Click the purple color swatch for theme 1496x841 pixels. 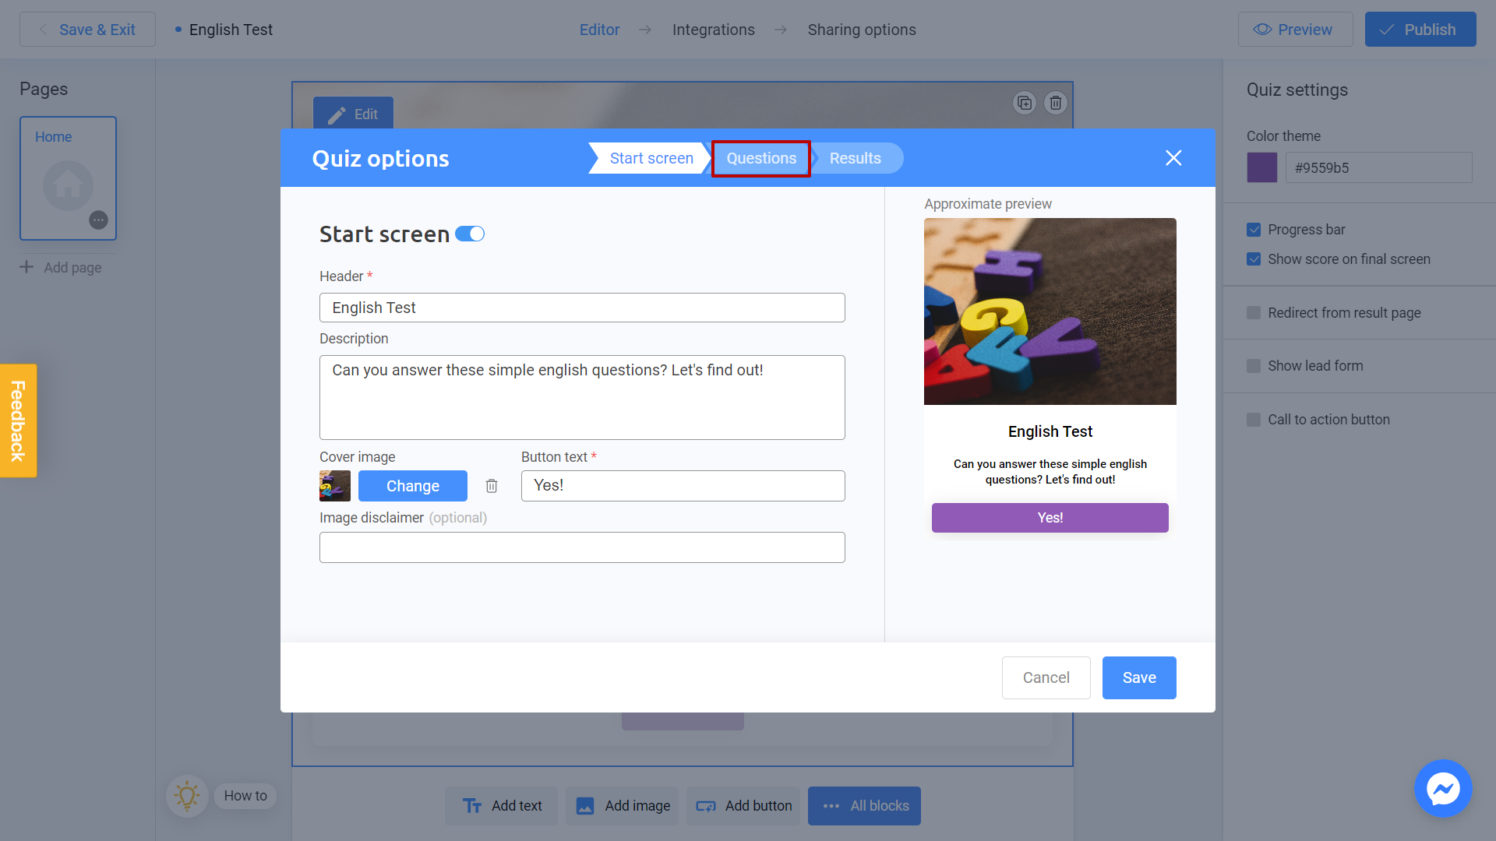click(x=1261, y=167)
